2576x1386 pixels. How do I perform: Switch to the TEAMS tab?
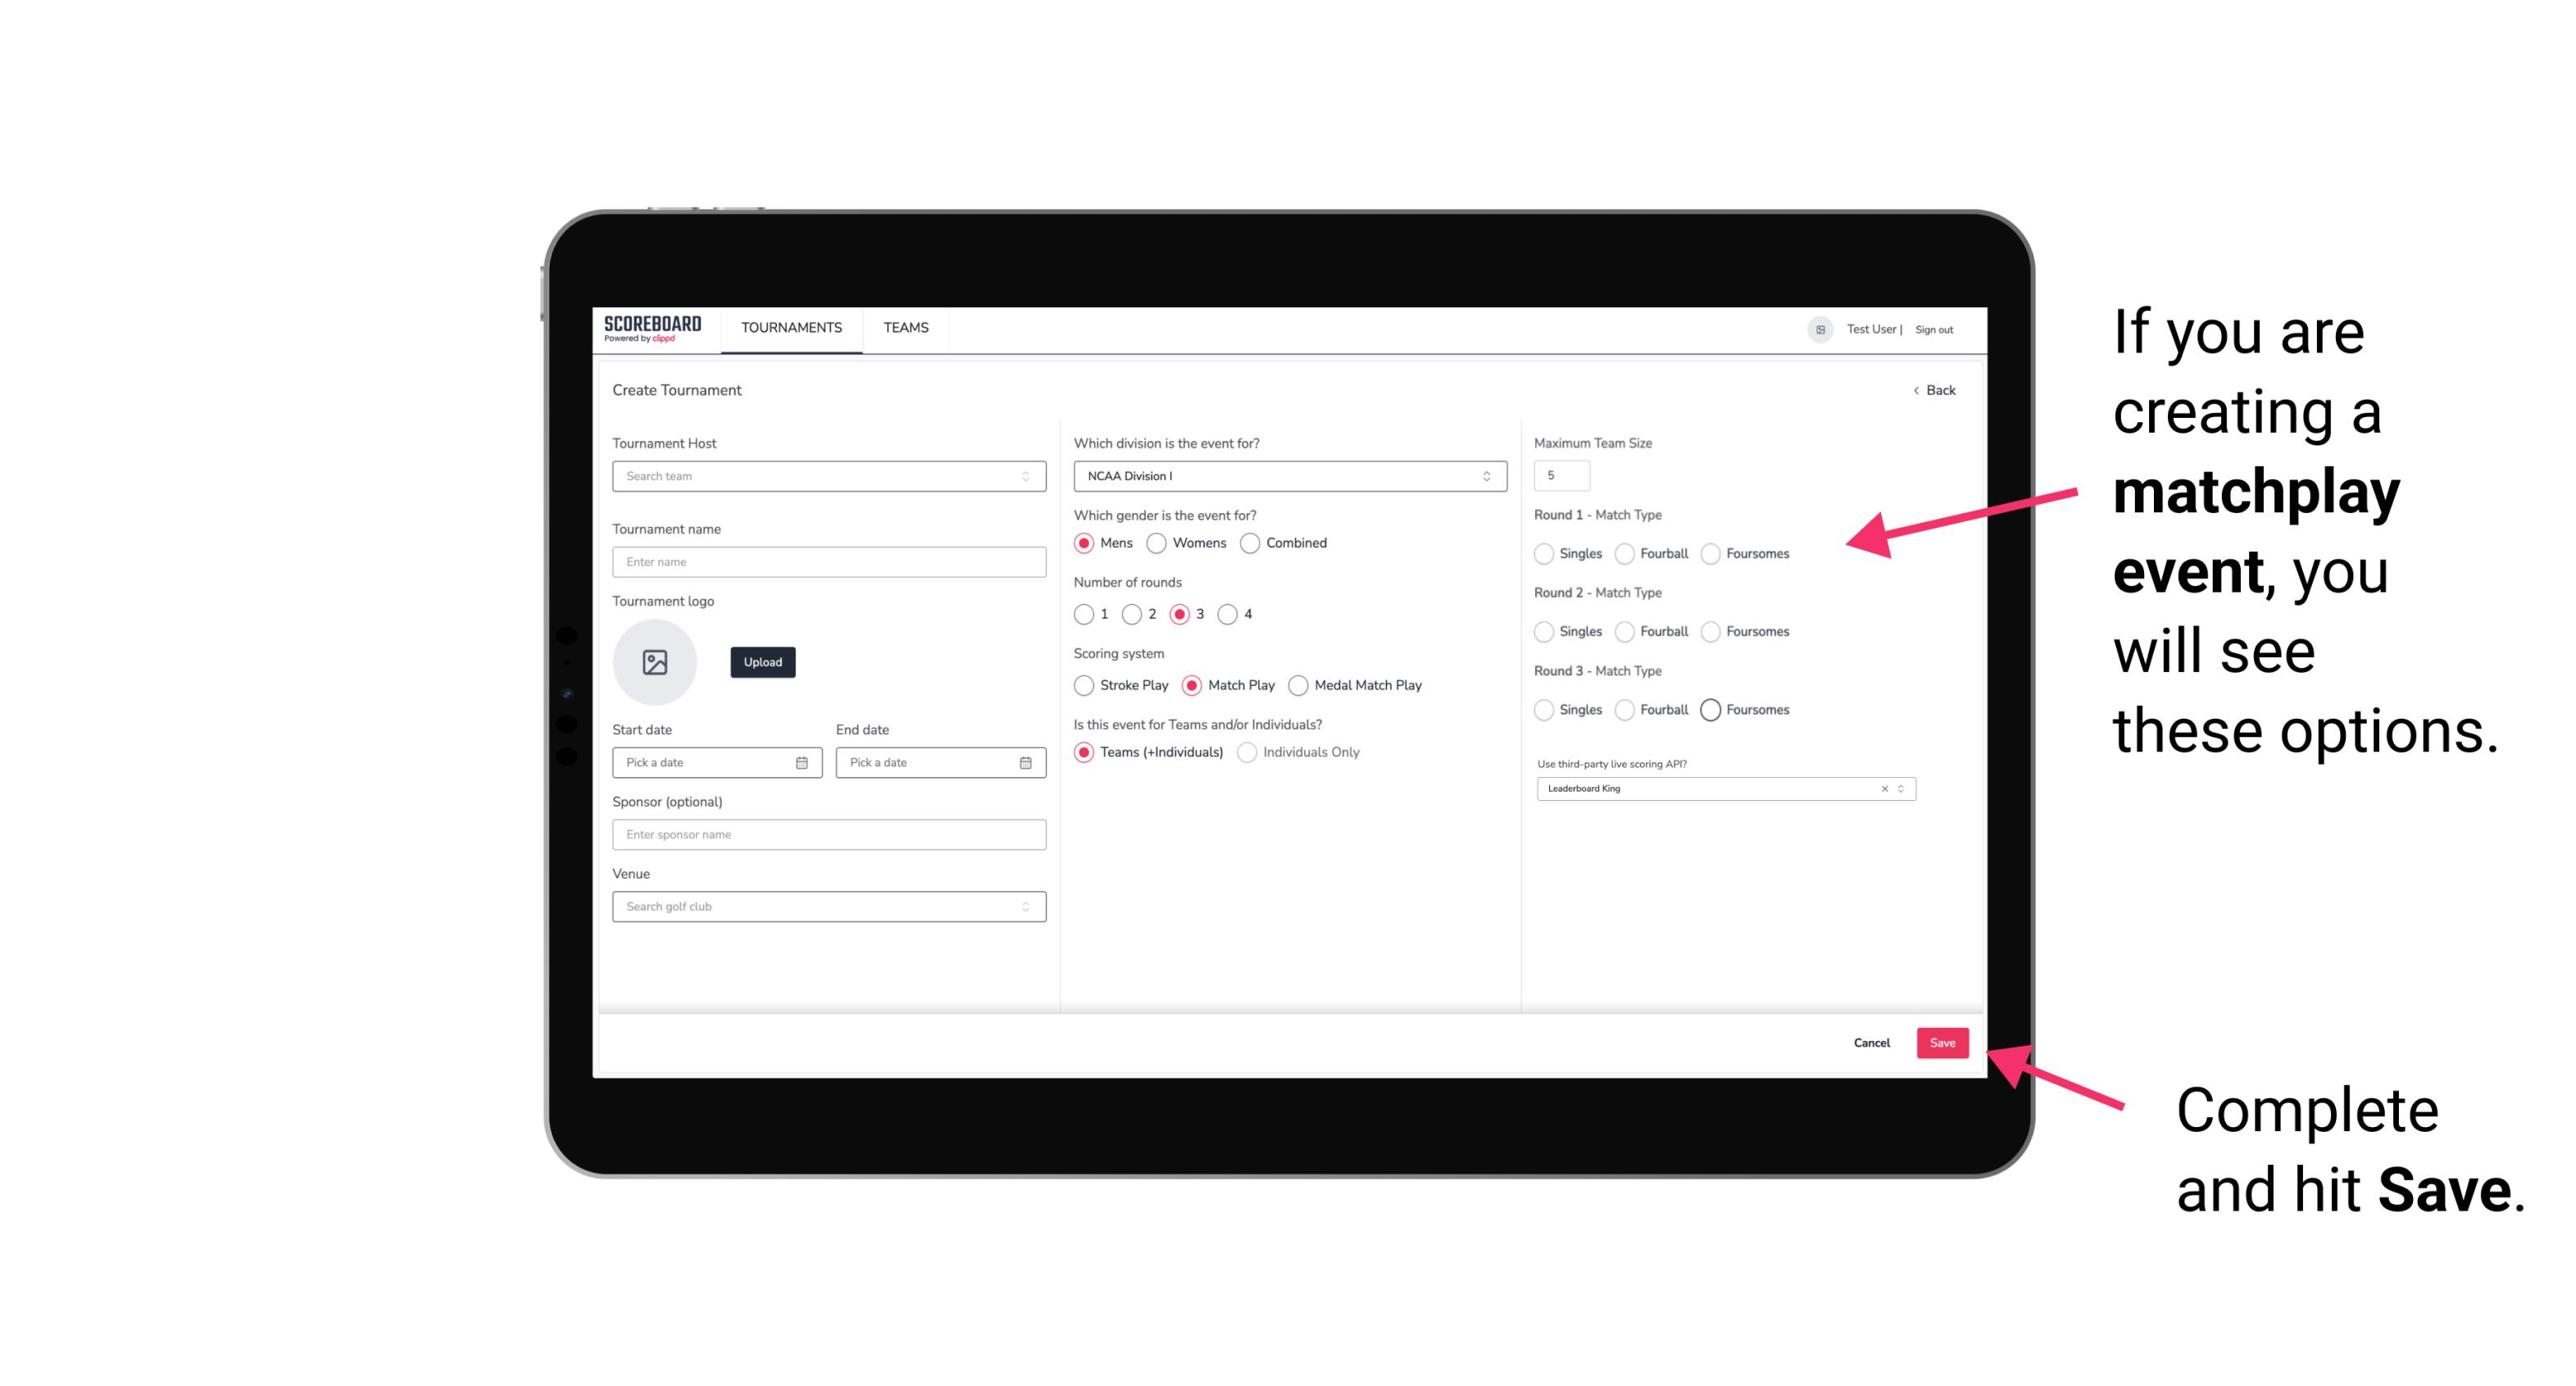coord(904,328)
